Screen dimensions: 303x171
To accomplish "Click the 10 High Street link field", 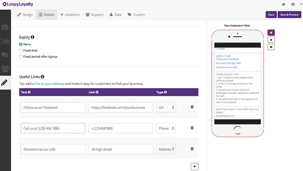I will [x=121, y=149].
